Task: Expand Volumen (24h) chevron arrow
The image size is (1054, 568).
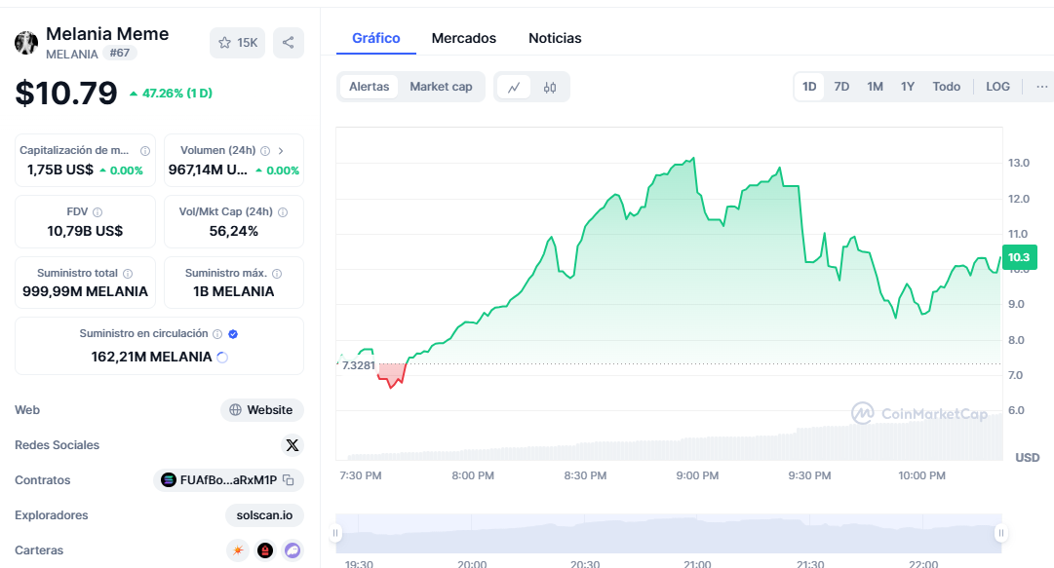Action: [281, 151]
